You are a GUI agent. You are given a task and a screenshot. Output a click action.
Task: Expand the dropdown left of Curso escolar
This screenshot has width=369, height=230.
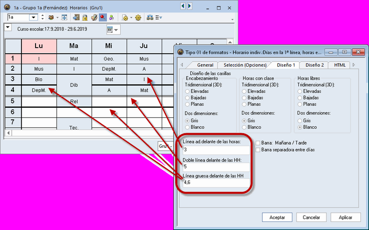(x=8, y=28)
